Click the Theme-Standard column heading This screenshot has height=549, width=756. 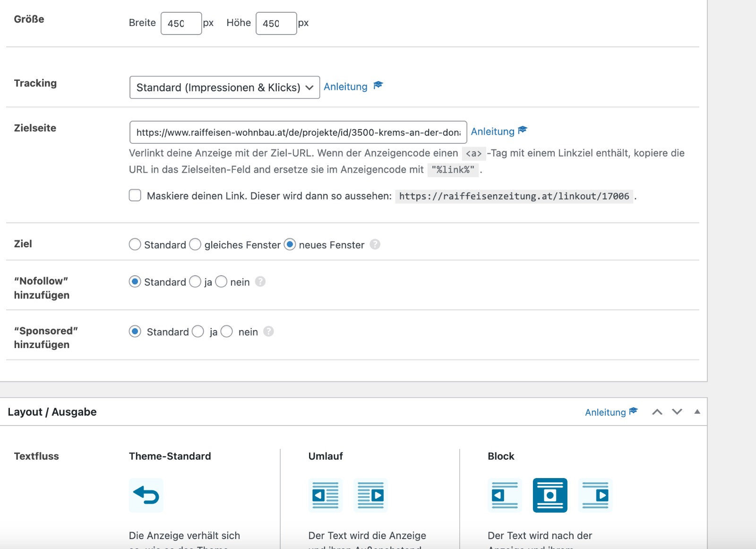point(170,456)
